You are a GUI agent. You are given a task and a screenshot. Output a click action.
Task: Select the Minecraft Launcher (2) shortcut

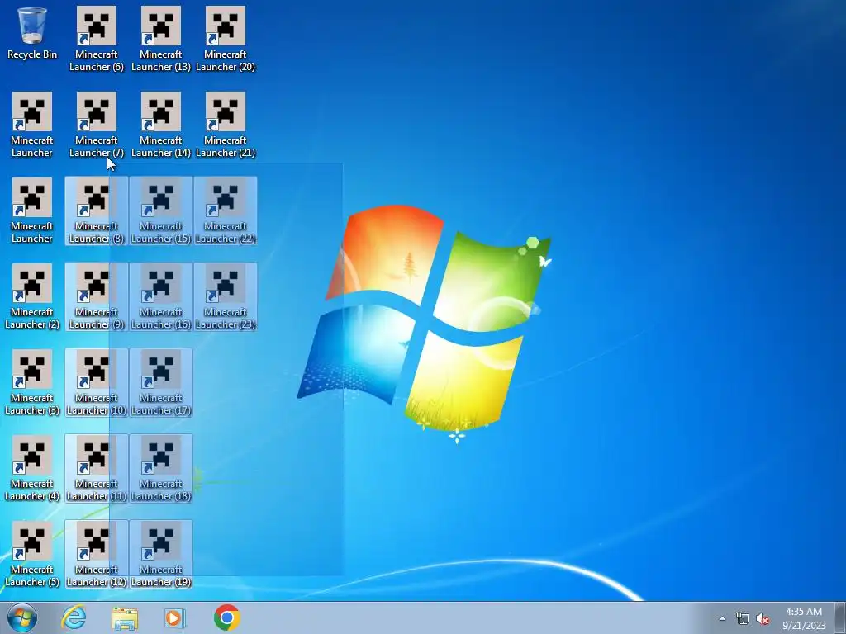pyautogui.click(x=32, y=297)
